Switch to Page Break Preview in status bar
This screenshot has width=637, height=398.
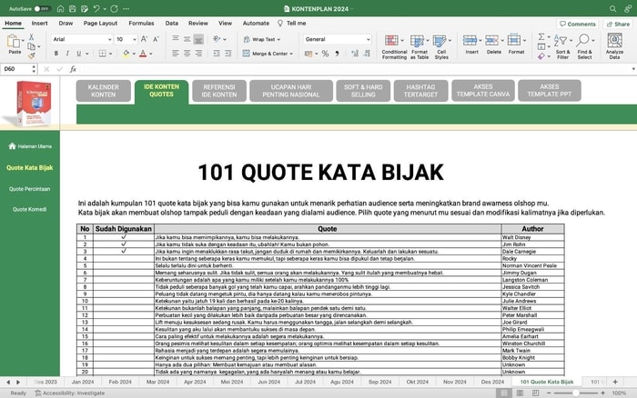pos(535,393)
